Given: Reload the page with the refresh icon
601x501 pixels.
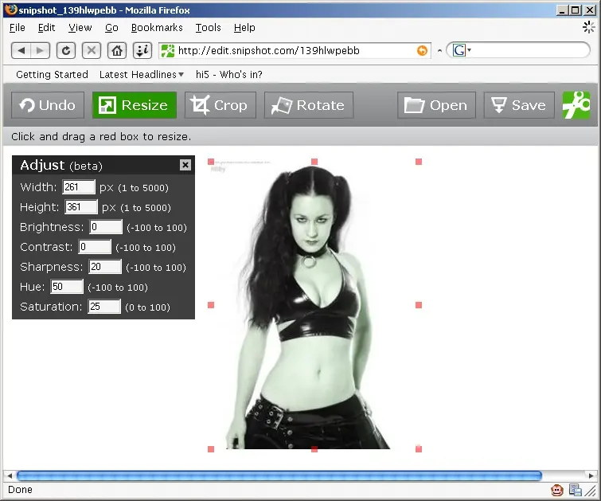Looking at the screenshot, I should coord(66,51).
